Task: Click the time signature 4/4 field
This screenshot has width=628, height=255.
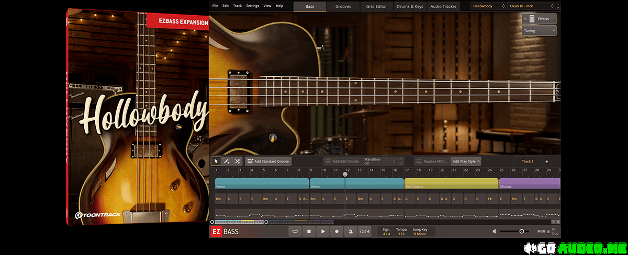Action: coord(386,231)
